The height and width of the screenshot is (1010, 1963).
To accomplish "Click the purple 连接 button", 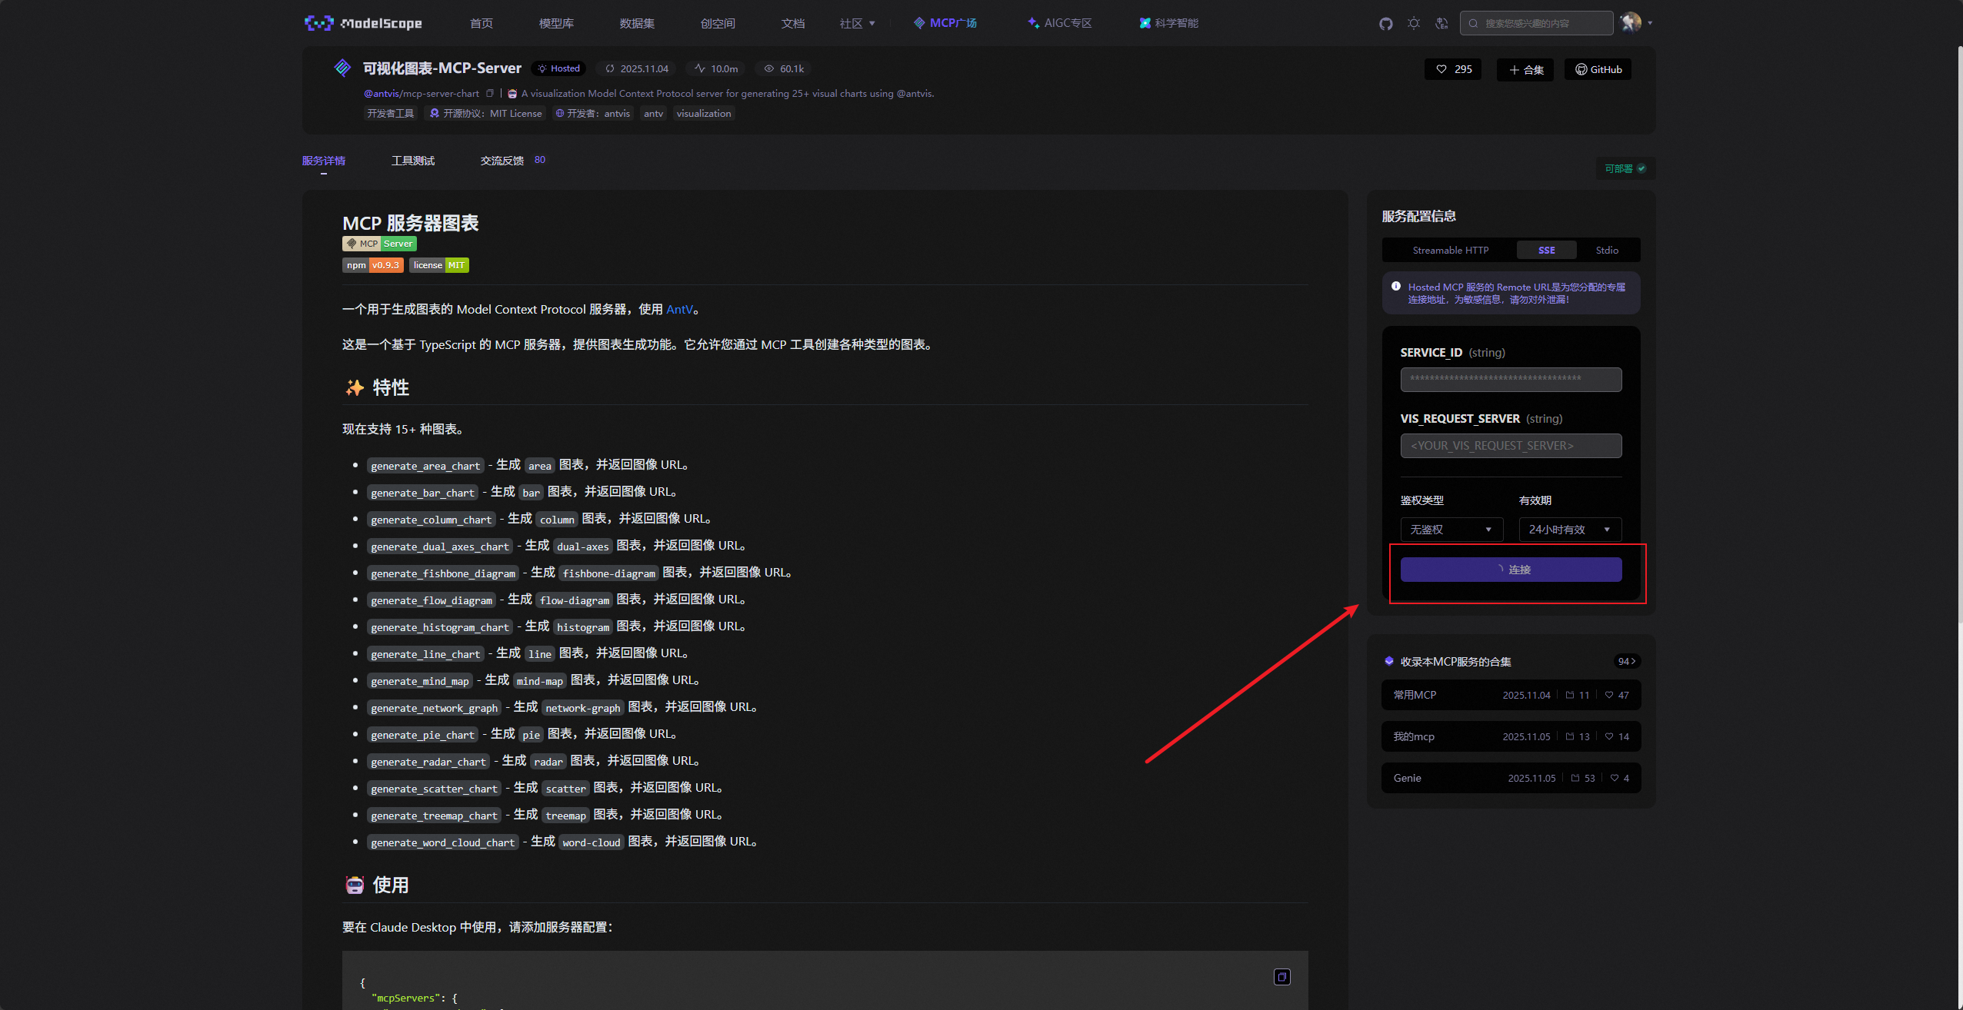I will click(x=1511, y=570).
